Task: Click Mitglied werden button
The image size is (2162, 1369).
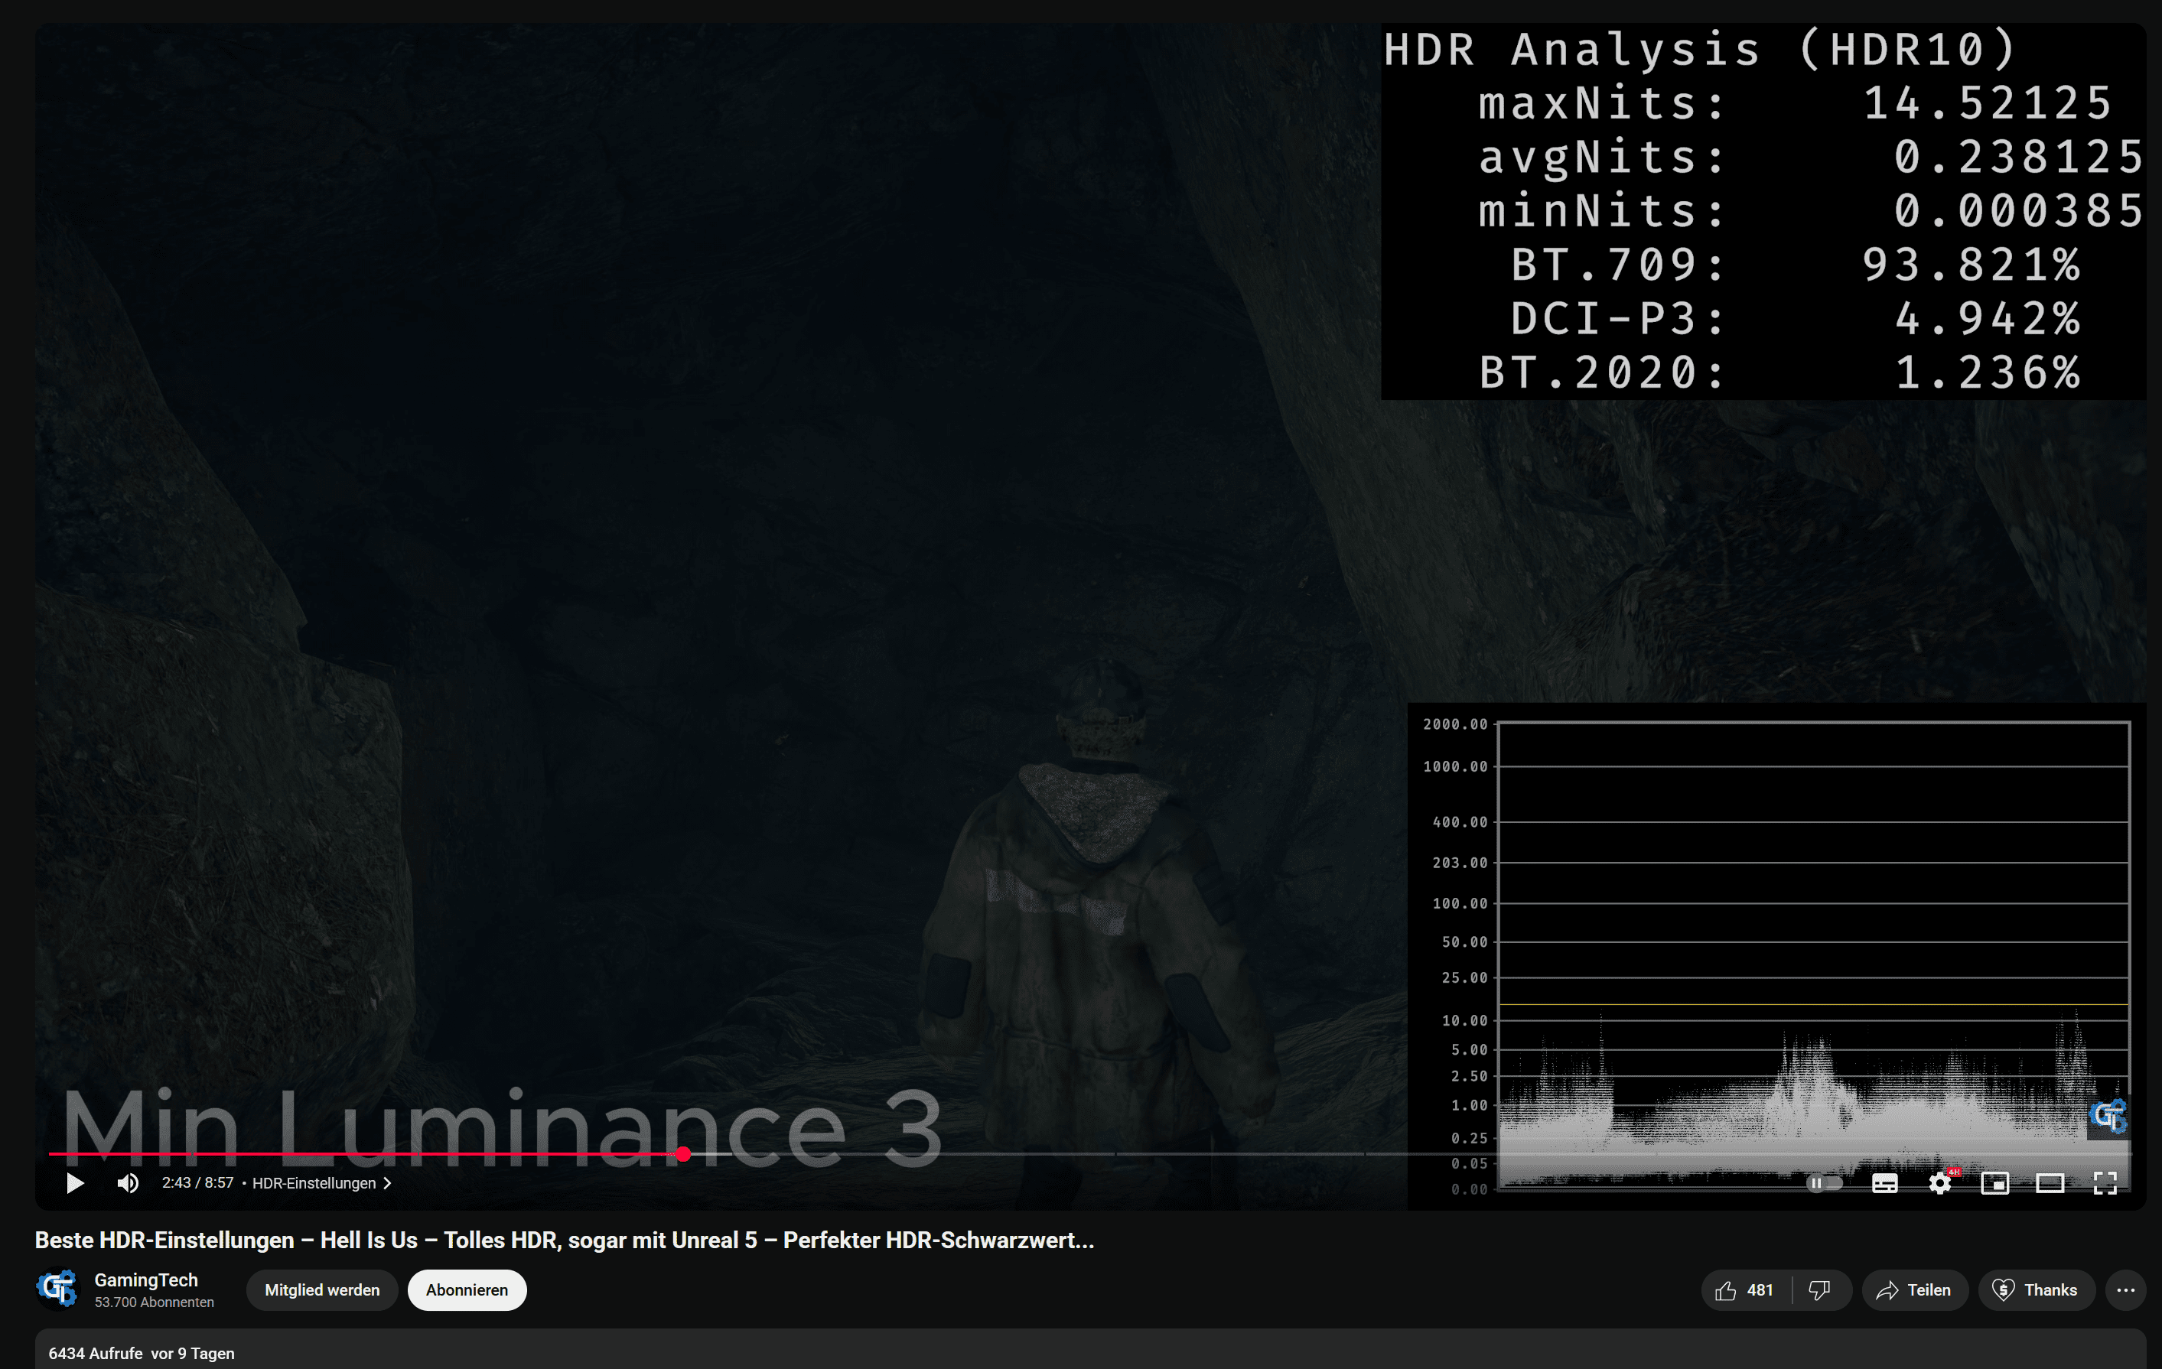Action: pos(321,1290)
